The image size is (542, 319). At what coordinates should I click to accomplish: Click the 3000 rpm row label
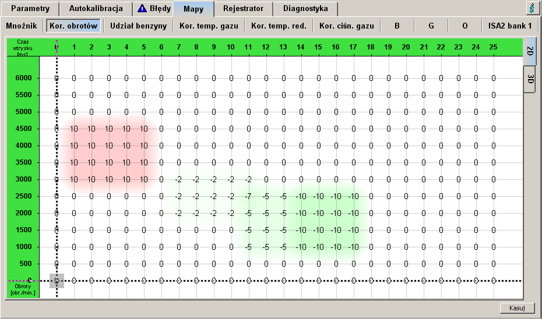(23, 179)
